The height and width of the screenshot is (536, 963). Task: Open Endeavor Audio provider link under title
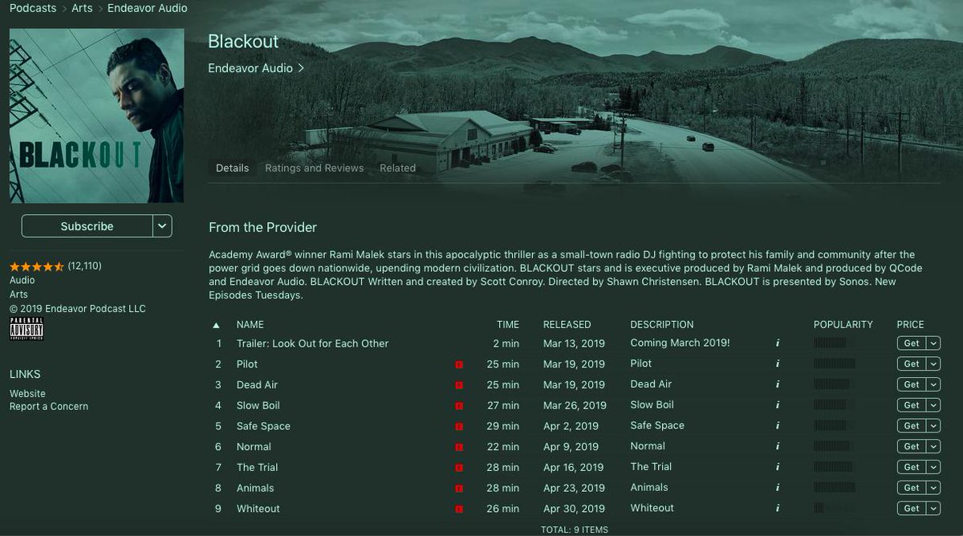coord(256,68)
